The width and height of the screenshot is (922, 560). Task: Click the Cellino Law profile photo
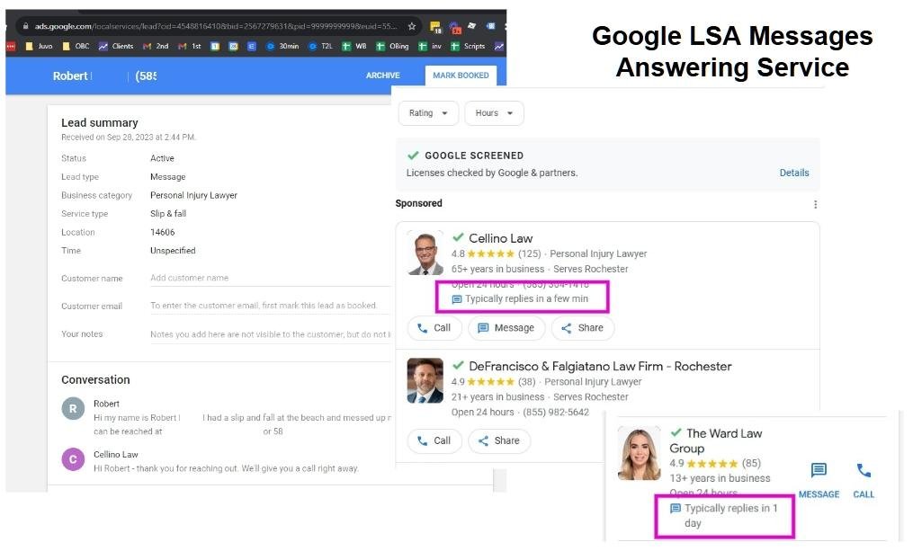425,253
